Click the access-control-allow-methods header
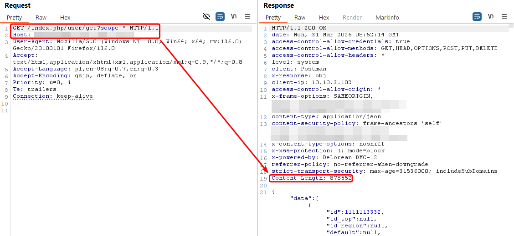Image resolution: width=514 pixels, height=236 pixels. tap(385, 49)
